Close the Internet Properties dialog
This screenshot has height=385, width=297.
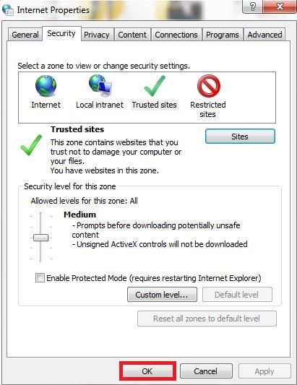tap(280, 7)
